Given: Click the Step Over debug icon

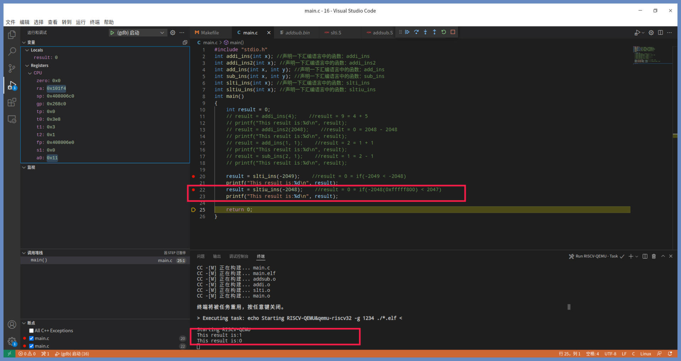Looking at the screenshot, I should click(416, 32).
